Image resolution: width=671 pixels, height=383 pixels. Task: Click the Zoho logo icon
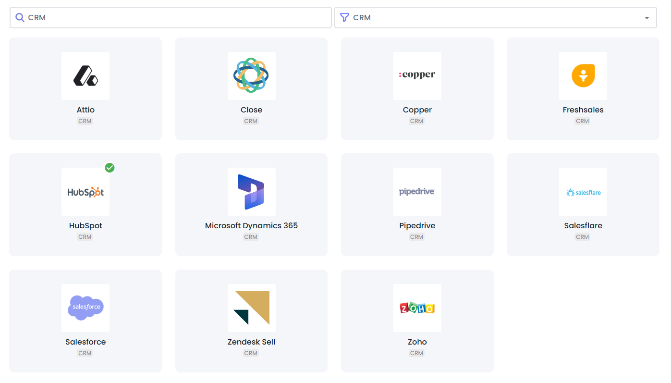tap(417, 308)
